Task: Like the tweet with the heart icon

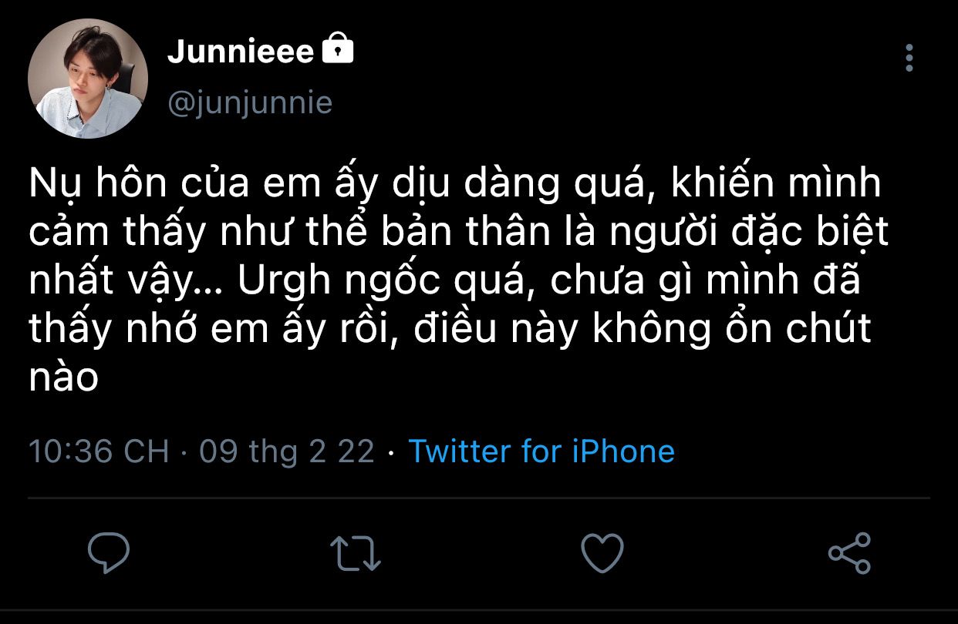Action: point(602,553)
